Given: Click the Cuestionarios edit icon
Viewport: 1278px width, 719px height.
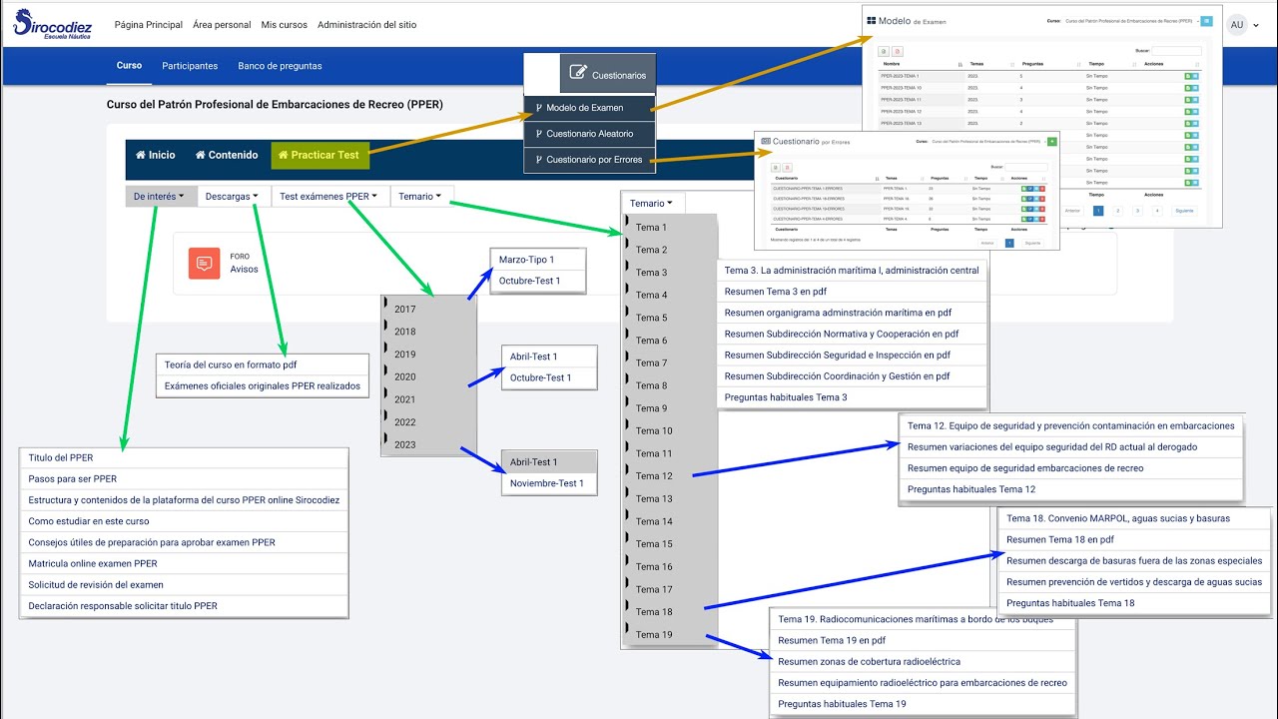Looking at the screenshot, I should (577, 72).
